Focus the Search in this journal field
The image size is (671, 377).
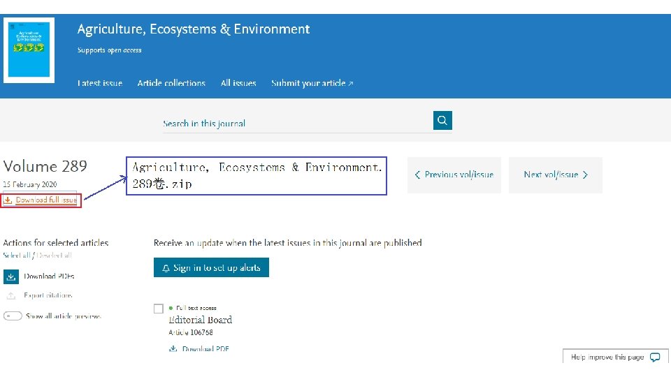[x=297, y=123]
